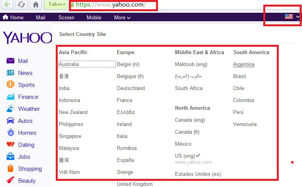The height and width of the screenshot is (187, 302).
Task: Open the Jobs sidebar link
Action: 24,157
